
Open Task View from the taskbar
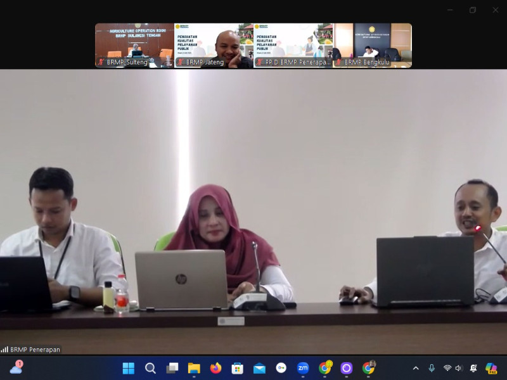[172, 368]
